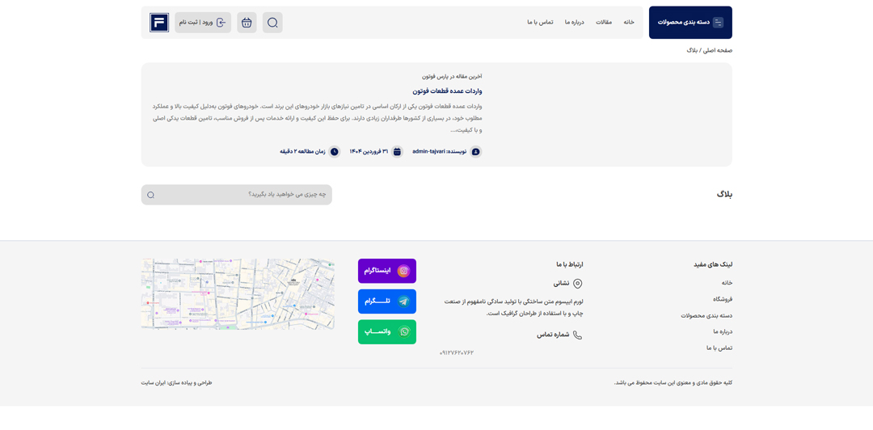Click the login arrow icon in the login button
The width and height of the screenshot is (873, 430).
(x=221, y=23)
